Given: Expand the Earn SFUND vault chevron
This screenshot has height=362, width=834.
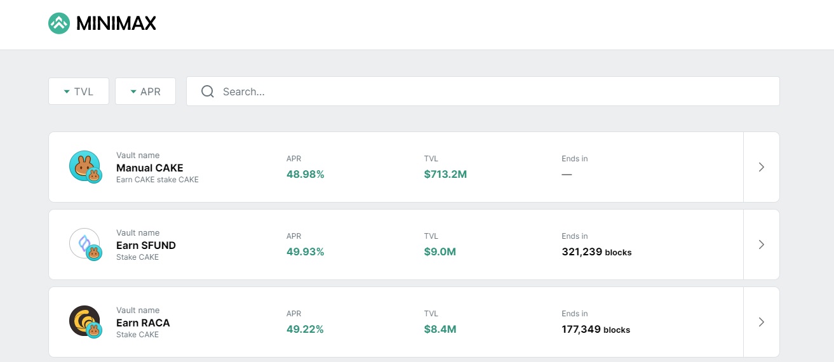Looking at the screenshot, I should (x=762, y=245).
